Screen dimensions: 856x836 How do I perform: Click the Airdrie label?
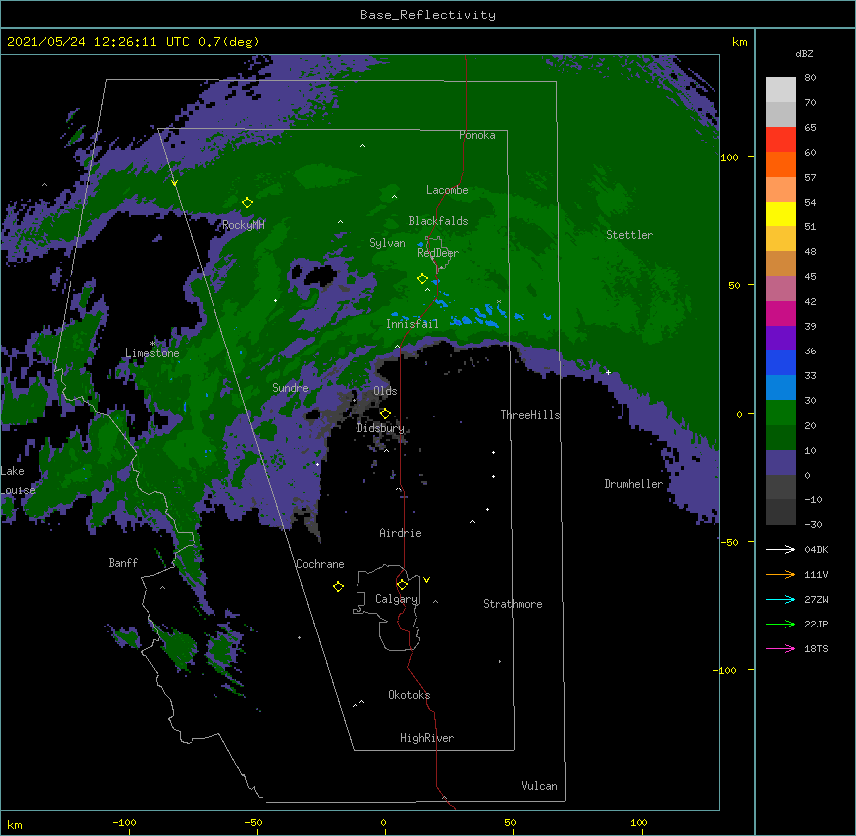click(401, 533)
